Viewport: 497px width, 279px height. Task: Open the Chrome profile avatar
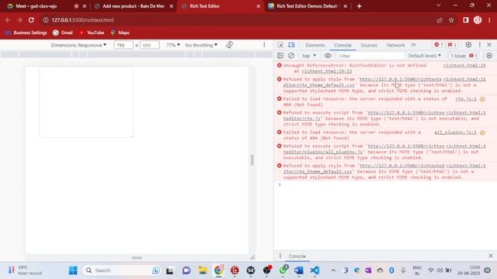pyautogui.click(x=478, y=20)
